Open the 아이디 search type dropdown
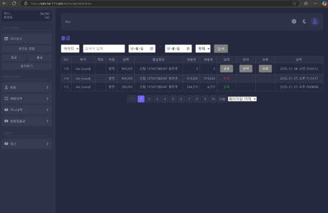The height and width of the screenshot is (213, 328). click(x=70, y=48)
